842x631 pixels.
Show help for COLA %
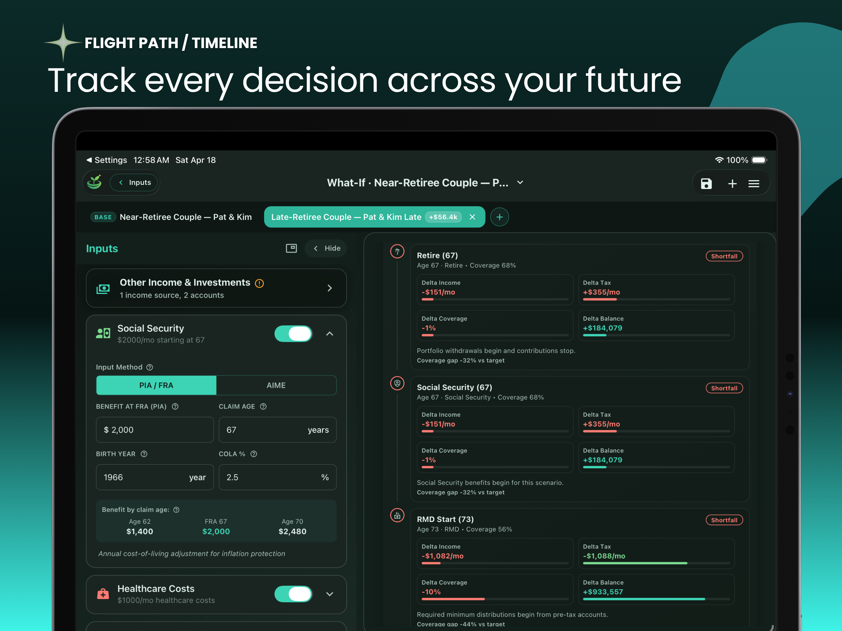click(254, 454)
